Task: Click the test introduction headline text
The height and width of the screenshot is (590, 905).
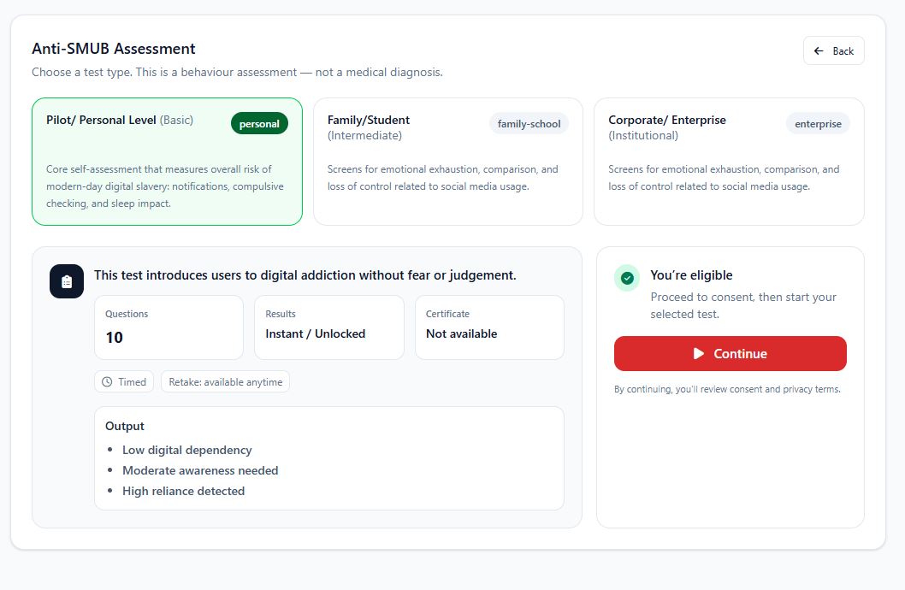Action: point(305,275)
